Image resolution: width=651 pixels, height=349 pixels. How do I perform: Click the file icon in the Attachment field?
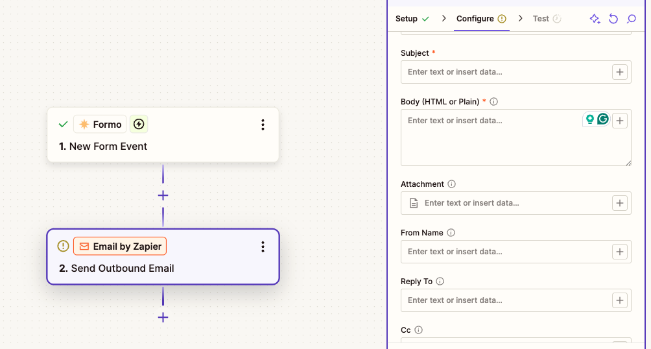(414, 203)
